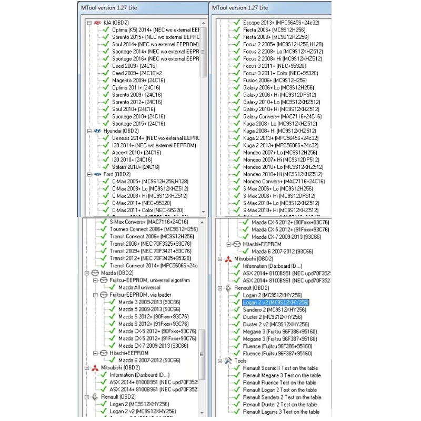Screen dimensions: 421x421
Task: Collapse the Hyundai (OBD2) tree node
Action: [89, 131]
